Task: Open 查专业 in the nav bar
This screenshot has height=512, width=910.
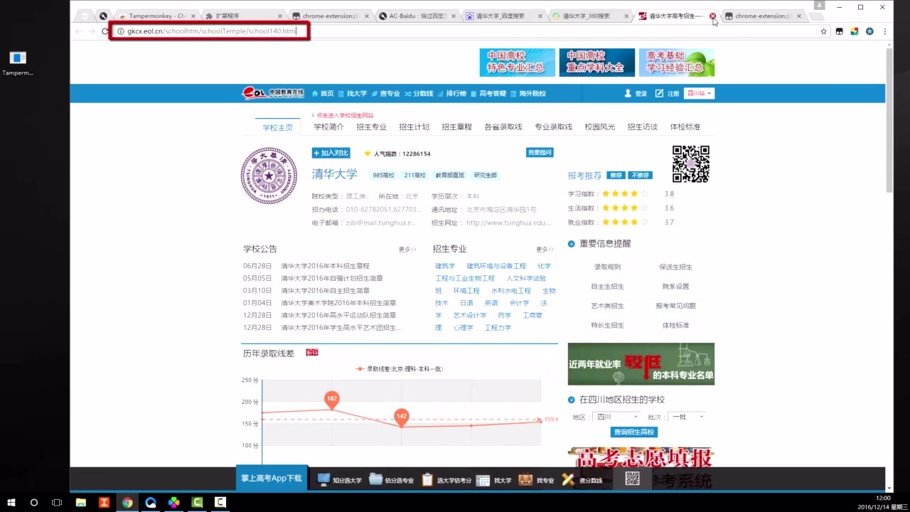Action: pos(385,94)
